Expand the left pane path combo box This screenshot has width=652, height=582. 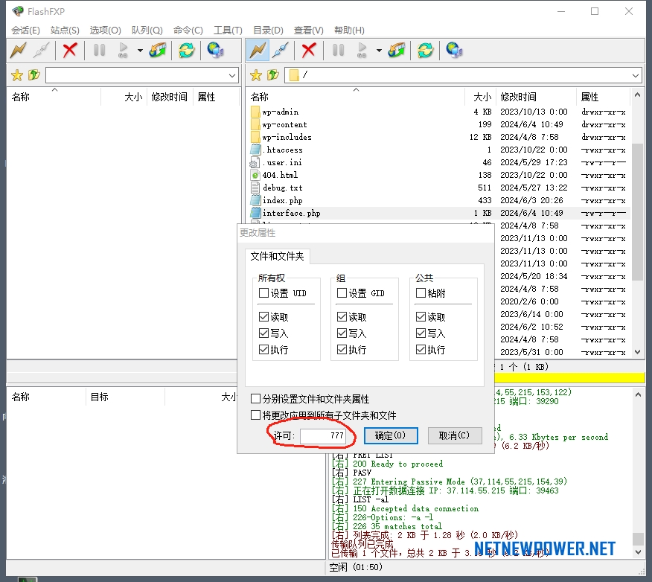click(232, 76)
